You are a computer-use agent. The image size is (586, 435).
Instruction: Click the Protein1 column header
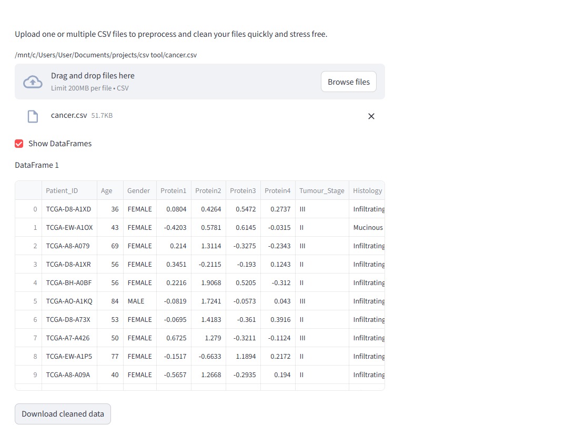174,190
